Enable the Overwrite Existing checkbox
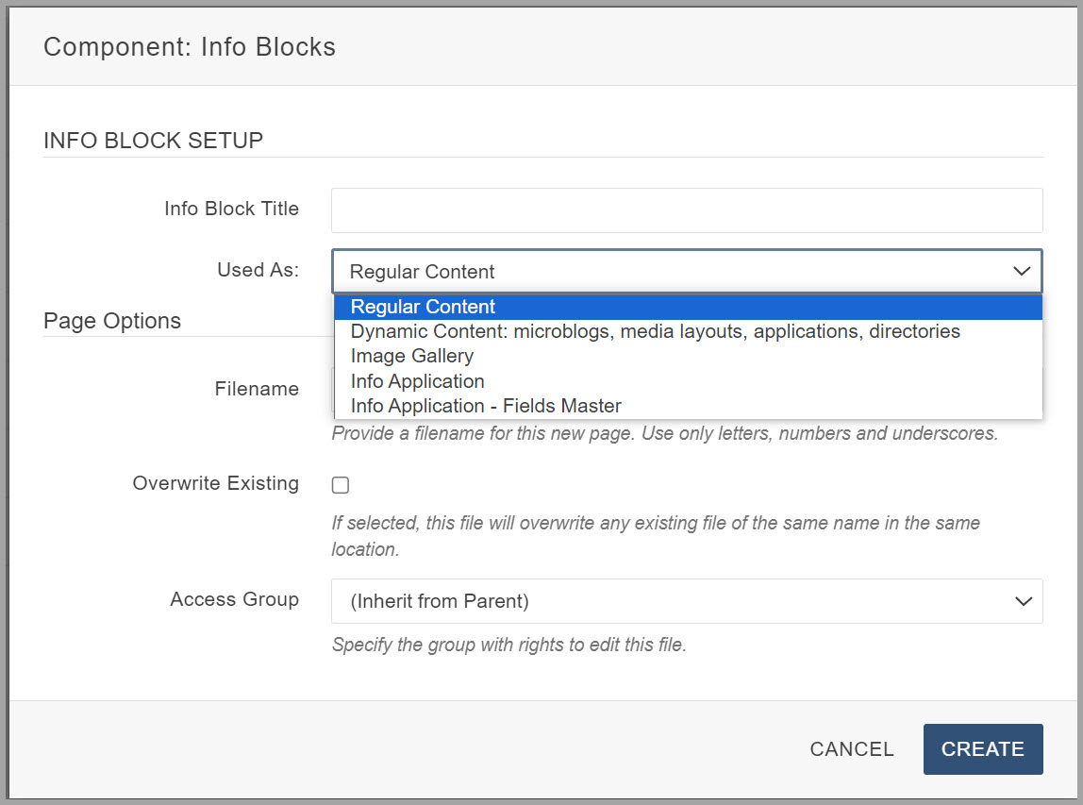Viewport: 1083px width, 805px height. (x=341, y=485)
